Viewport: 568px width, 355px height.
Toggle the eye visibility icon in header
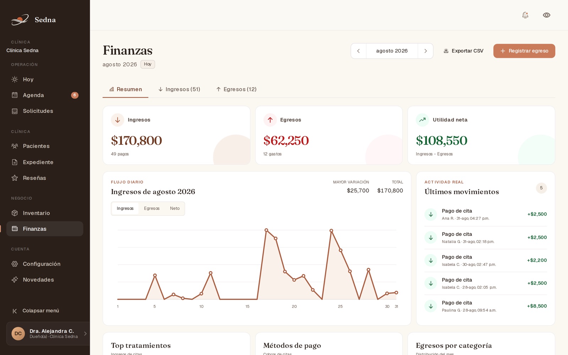coord(546,15)
